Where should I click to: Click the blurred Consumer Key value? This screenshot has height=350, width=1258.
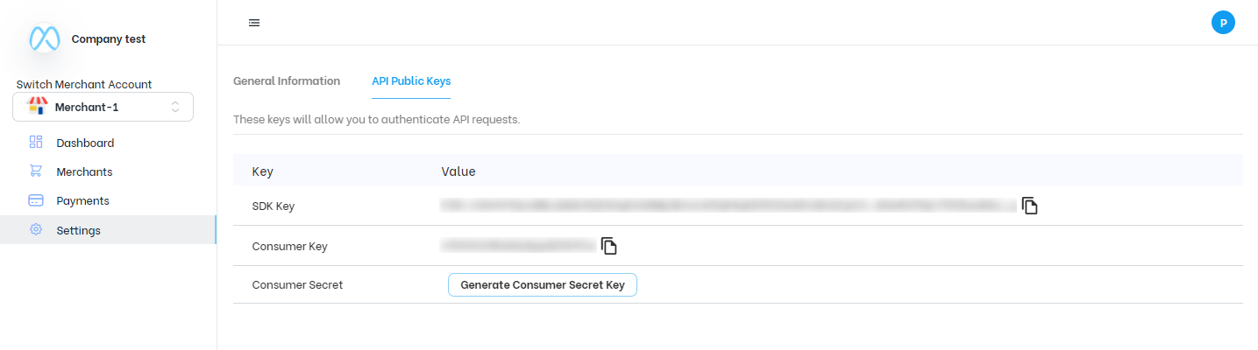pyautogui.click(x=519, y=246)
